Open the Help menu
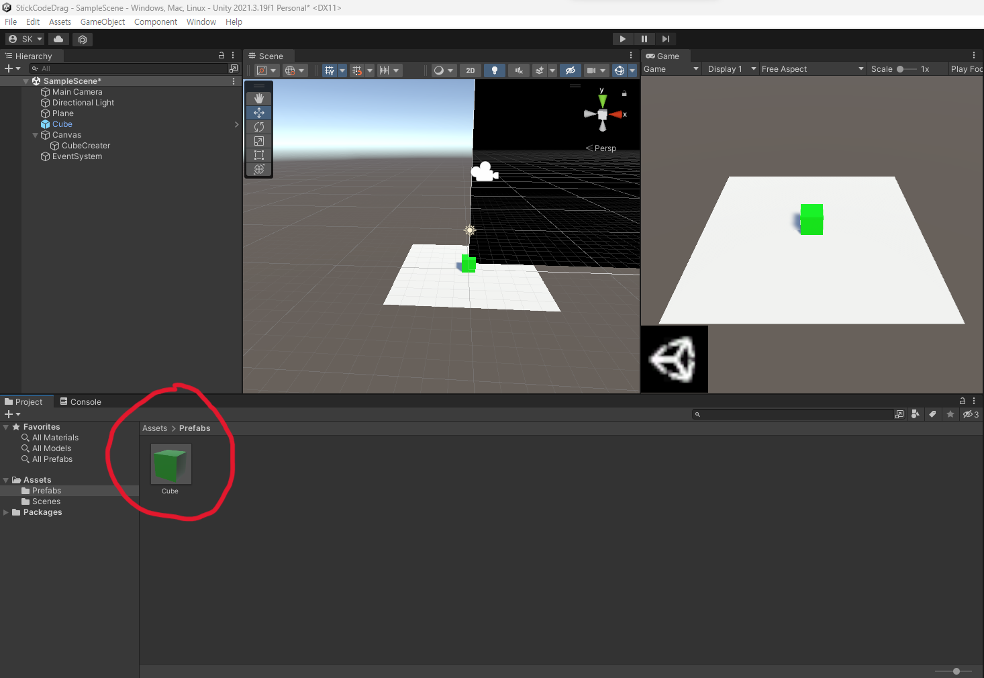Viewport: 984px width, 678px height. pos(234,21)
